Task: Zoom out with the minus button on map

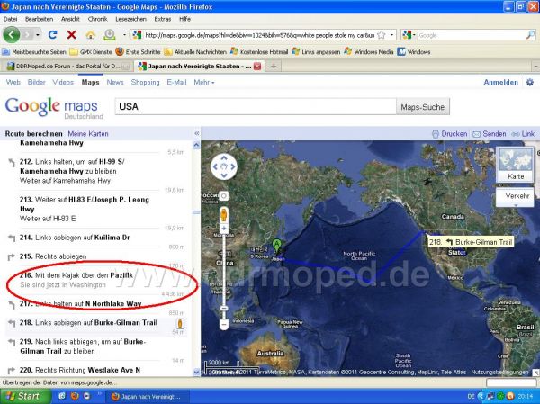Action: pos(224,324)
